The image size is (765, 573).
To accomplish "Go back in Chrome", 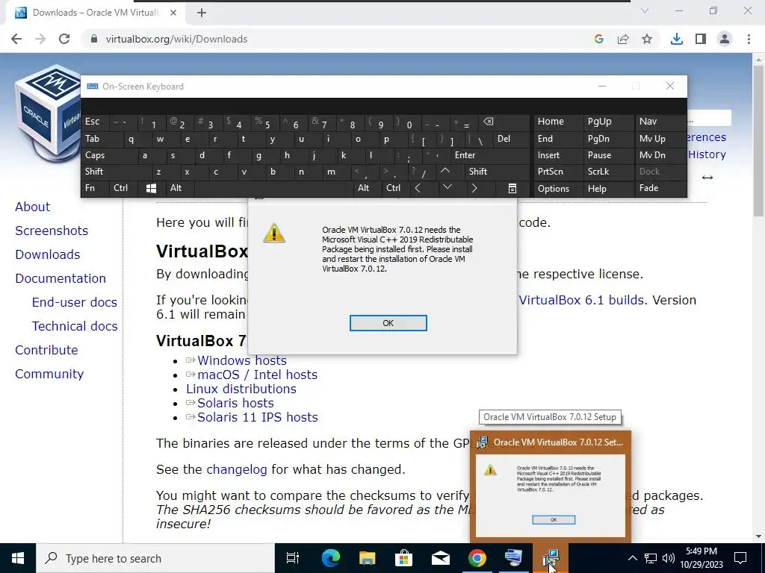I will coord(16,39).
